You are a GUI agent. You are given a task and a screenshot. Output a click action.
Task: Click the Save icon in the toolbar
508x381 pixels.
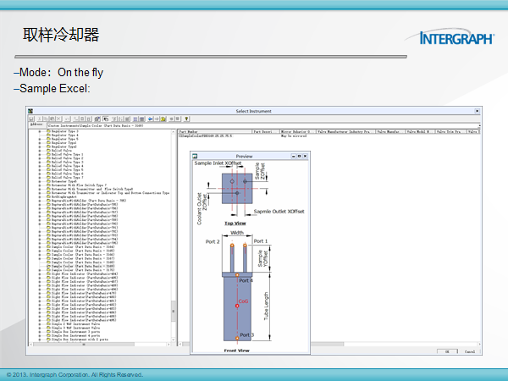click(31, 119)
